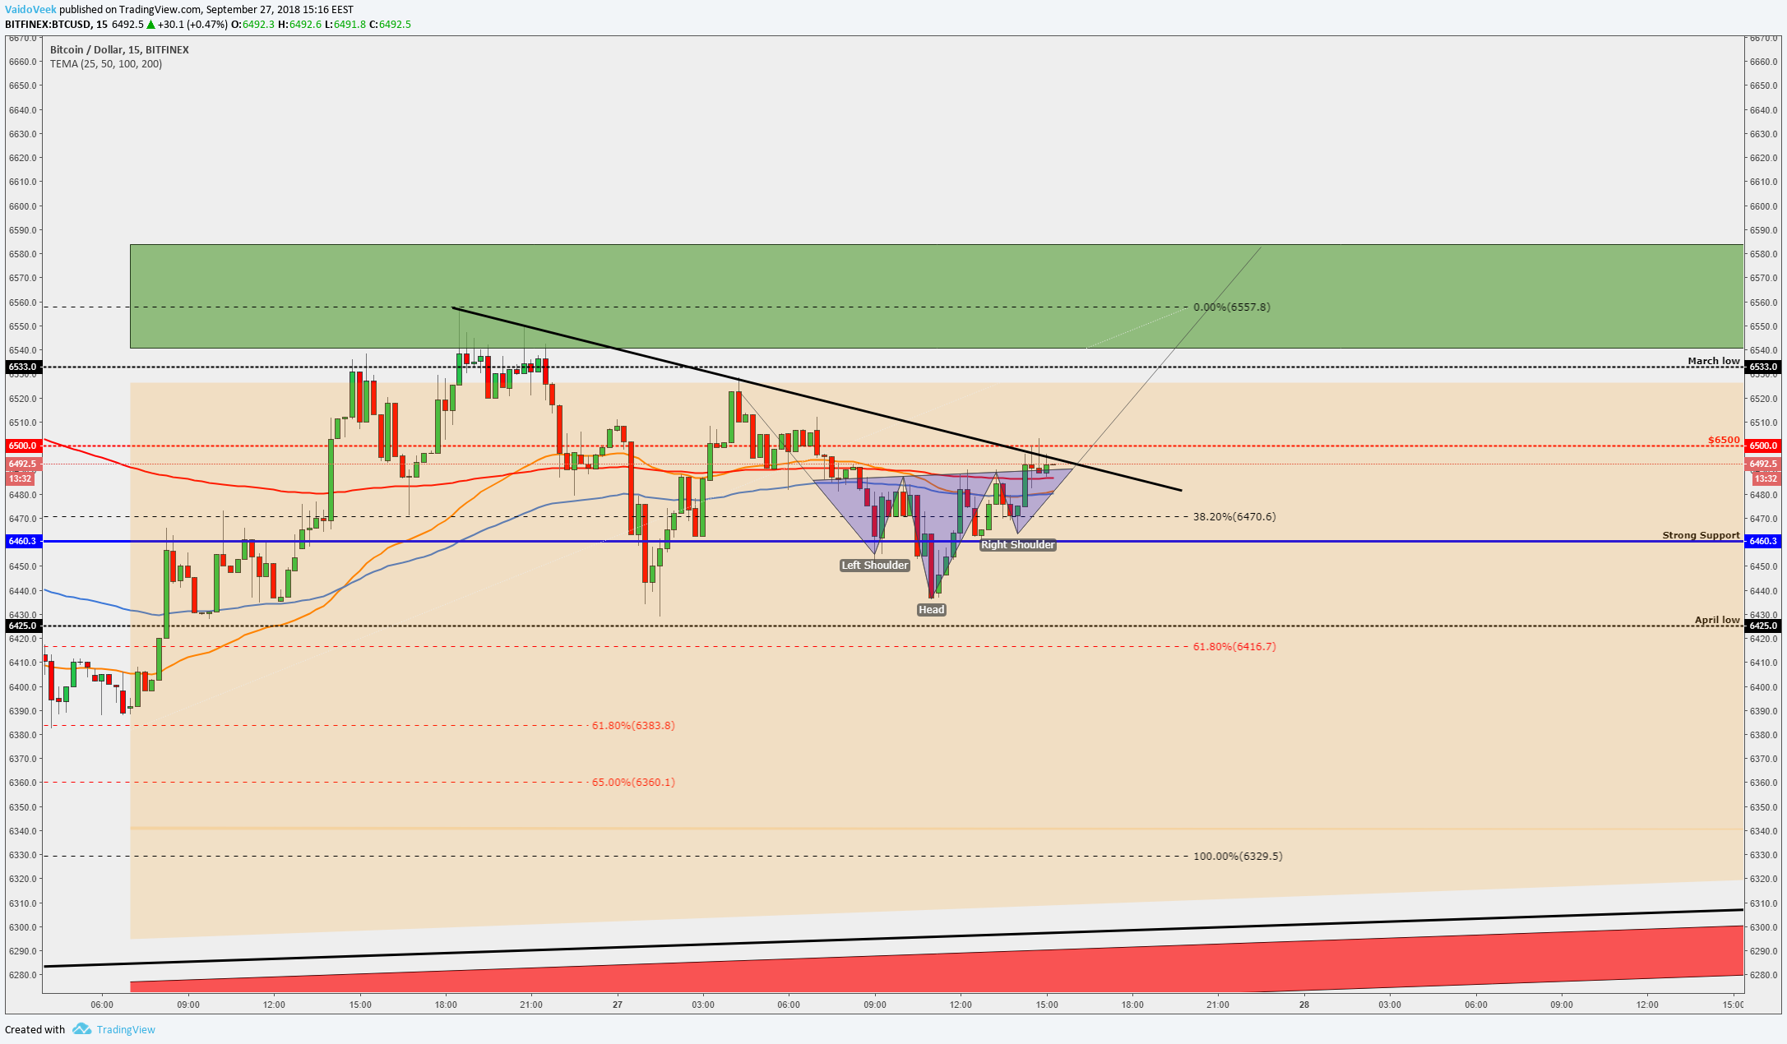Click the TradingView logo icon at bottom
This screenshot has width=1787, height=1044.
(81, 1029)
